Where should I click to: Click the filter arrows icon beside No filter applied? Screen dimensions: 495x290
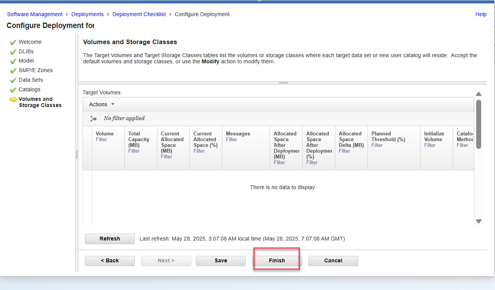[x=93, y=119]
